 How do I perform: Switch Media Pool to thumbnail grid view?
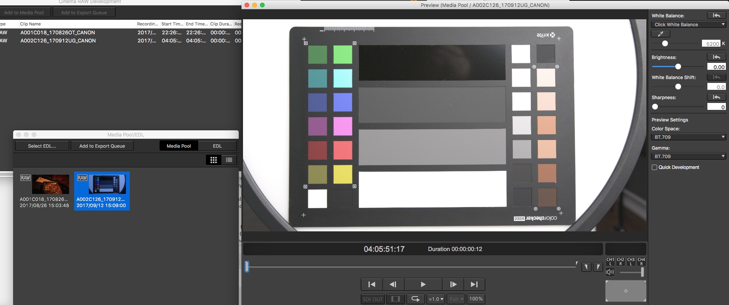(214, 160)
